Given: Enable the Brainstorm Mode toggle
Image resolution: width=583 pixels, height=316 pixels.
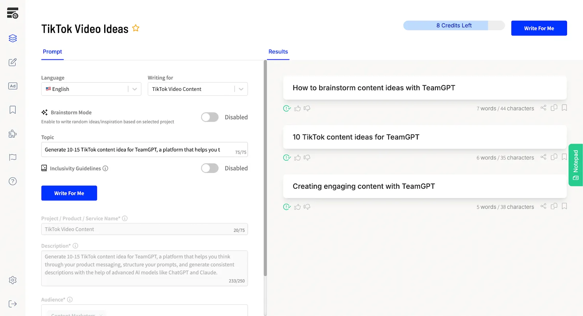Looking at the screenshot, I should pos(210,117).
